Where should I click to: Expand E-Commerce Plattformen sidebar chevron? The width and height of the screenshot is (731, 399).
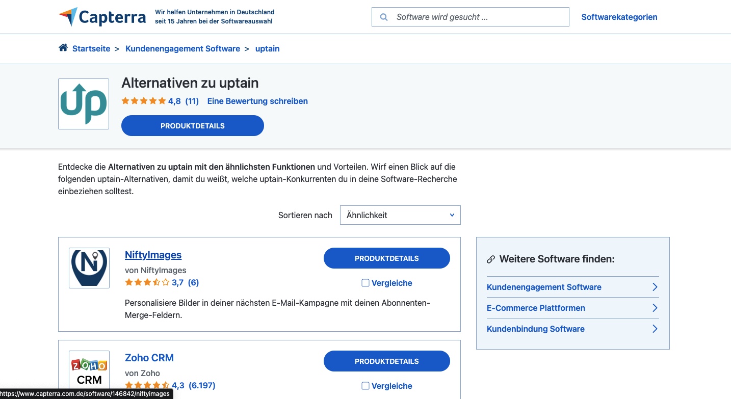pos(655,308)
